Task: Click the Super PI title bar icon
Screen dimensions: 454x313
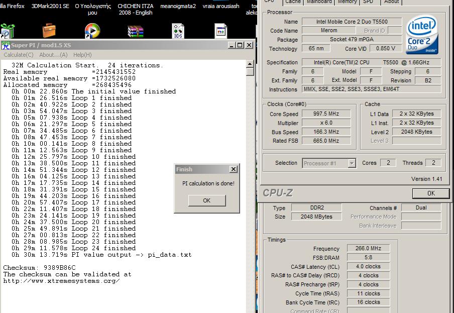Action: click(x=6, y=45)
